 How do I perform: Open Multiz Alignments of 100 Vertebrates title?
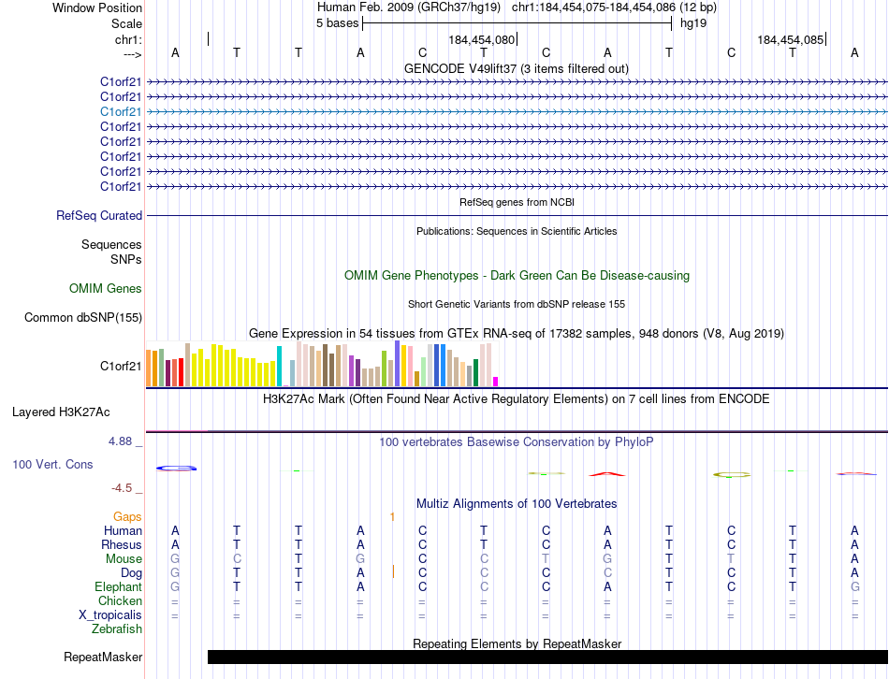(517, 504)
